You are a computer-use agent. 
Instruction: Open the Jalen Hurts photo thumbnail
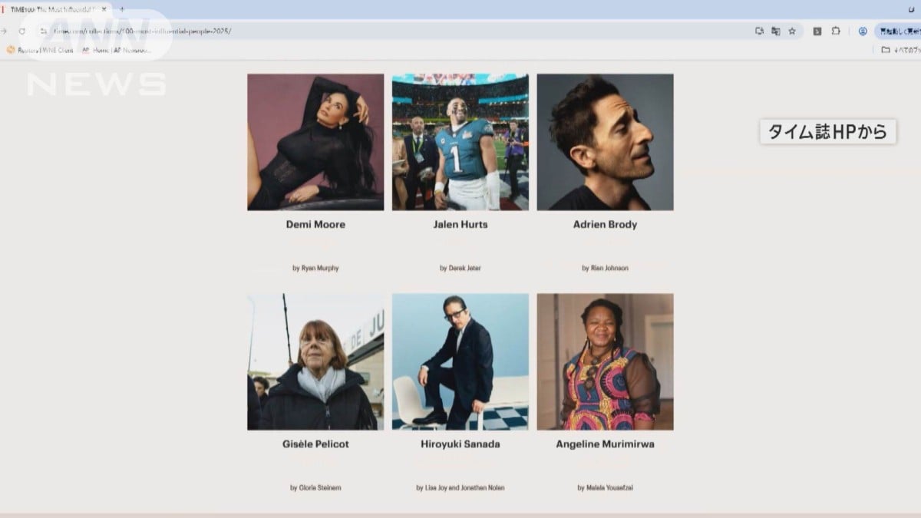(x=460, y=142)
